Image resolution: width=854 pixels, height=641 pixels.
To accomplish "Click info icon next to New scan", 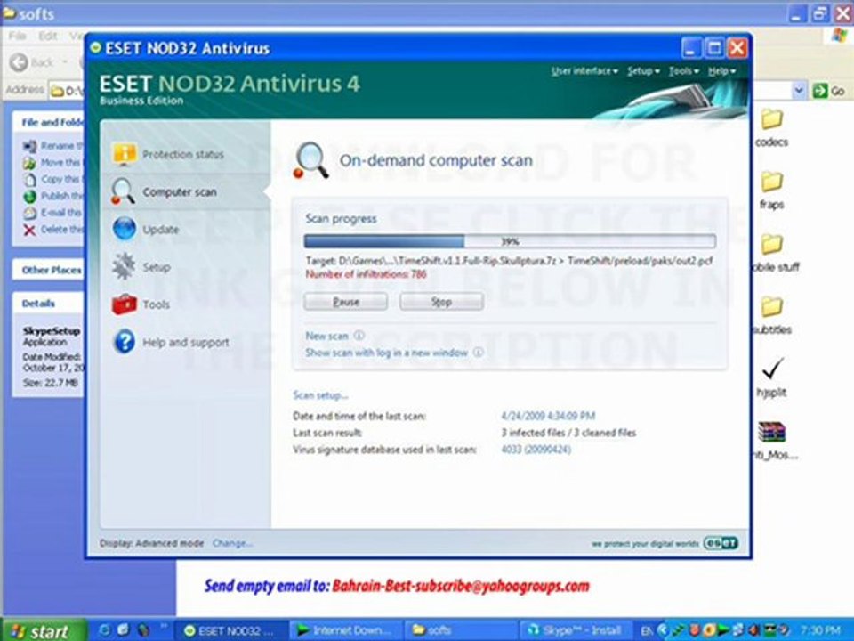I will coord(359,336).
